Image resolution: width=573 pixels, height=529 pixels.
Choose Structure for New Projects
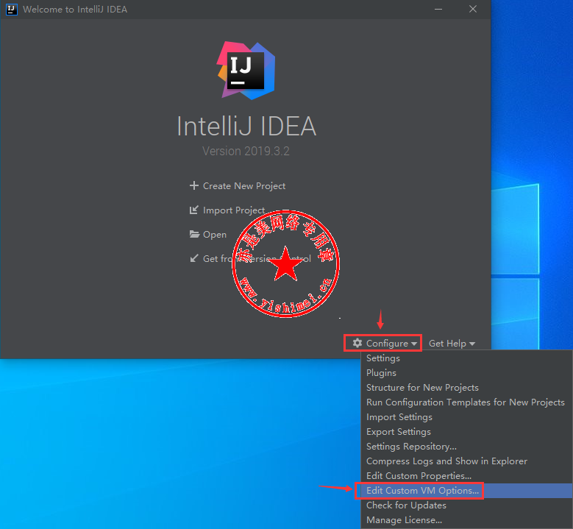pos(466,388)
